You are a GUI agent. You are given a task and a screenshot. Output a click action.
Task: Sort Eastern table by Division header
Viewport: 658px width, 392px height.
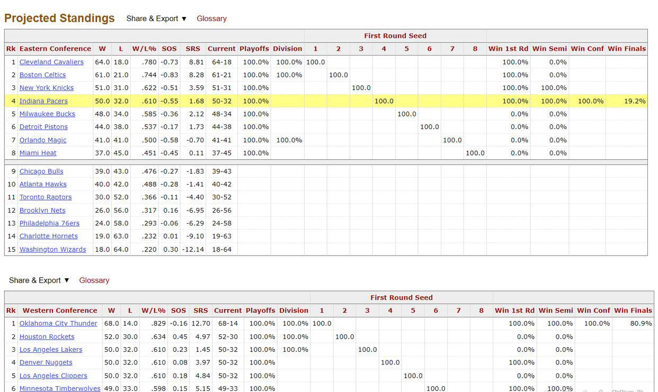288,49
